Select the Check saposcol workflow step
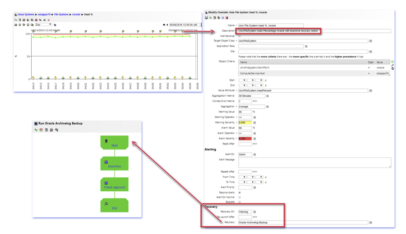The image size is (406, 234). coord(114,185)
